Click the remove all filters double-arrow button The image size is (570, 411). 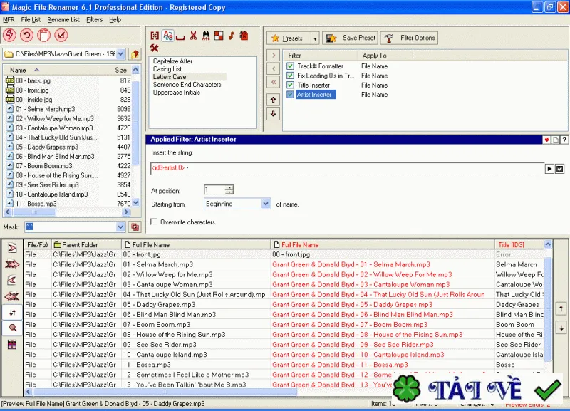click(x=274, y=82)
